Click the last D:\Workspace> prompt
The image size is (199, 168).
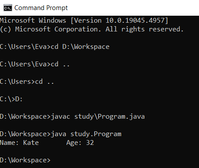pos(25,160)
